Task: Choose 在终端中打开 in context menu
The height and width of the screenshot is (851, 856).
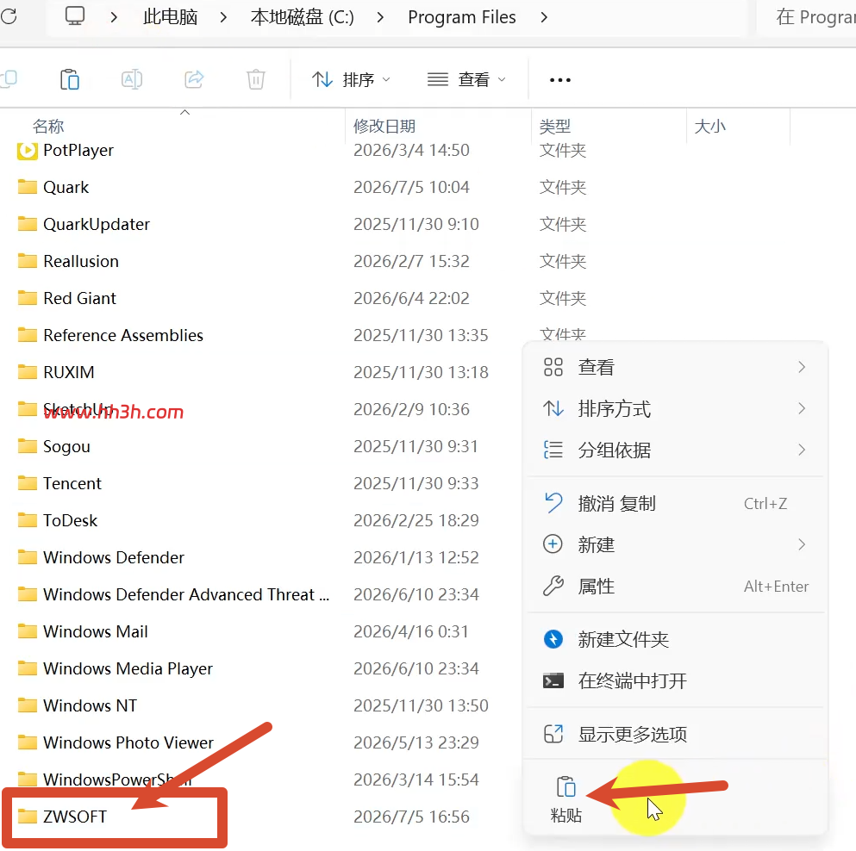Action: [675, 680]
